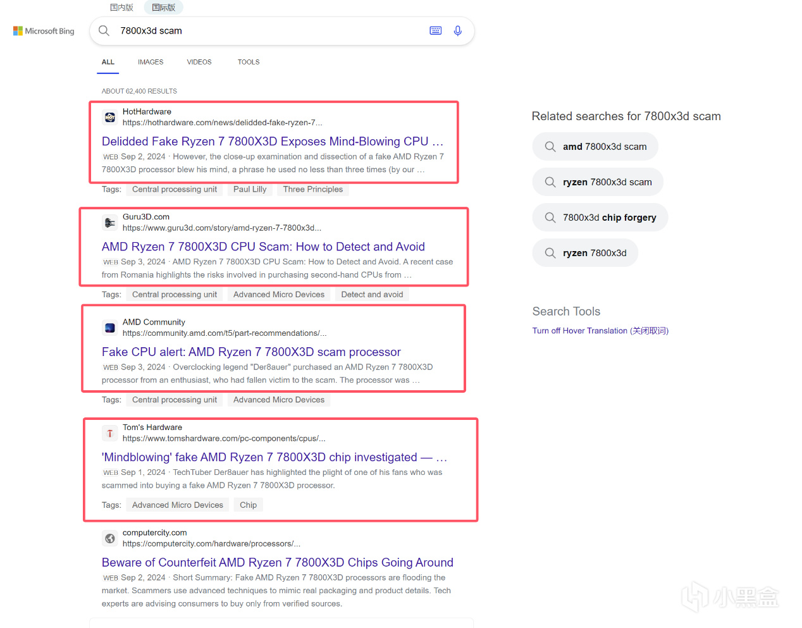
Task: Switch to the 国际版 international version tab
Action: click(164, 8)
